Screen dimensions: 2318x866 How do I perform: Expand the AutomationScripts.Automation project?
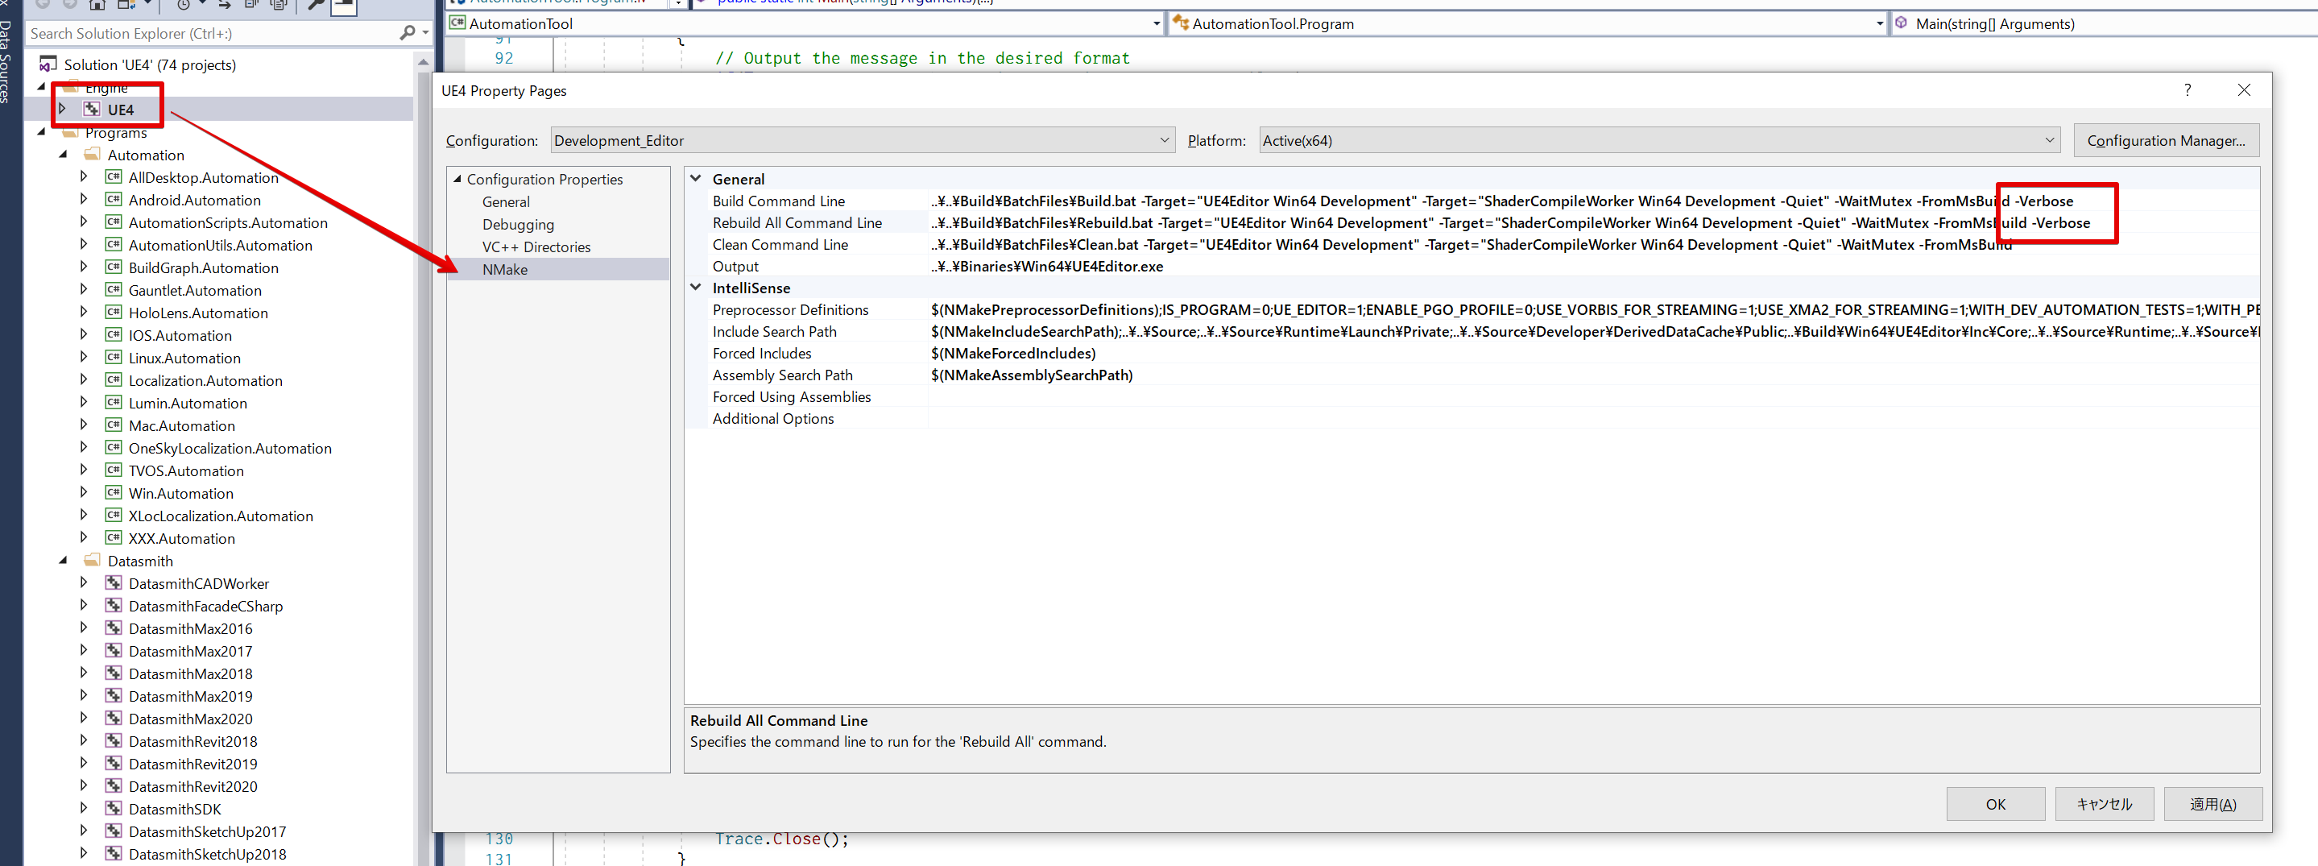(x=84, y=222)
